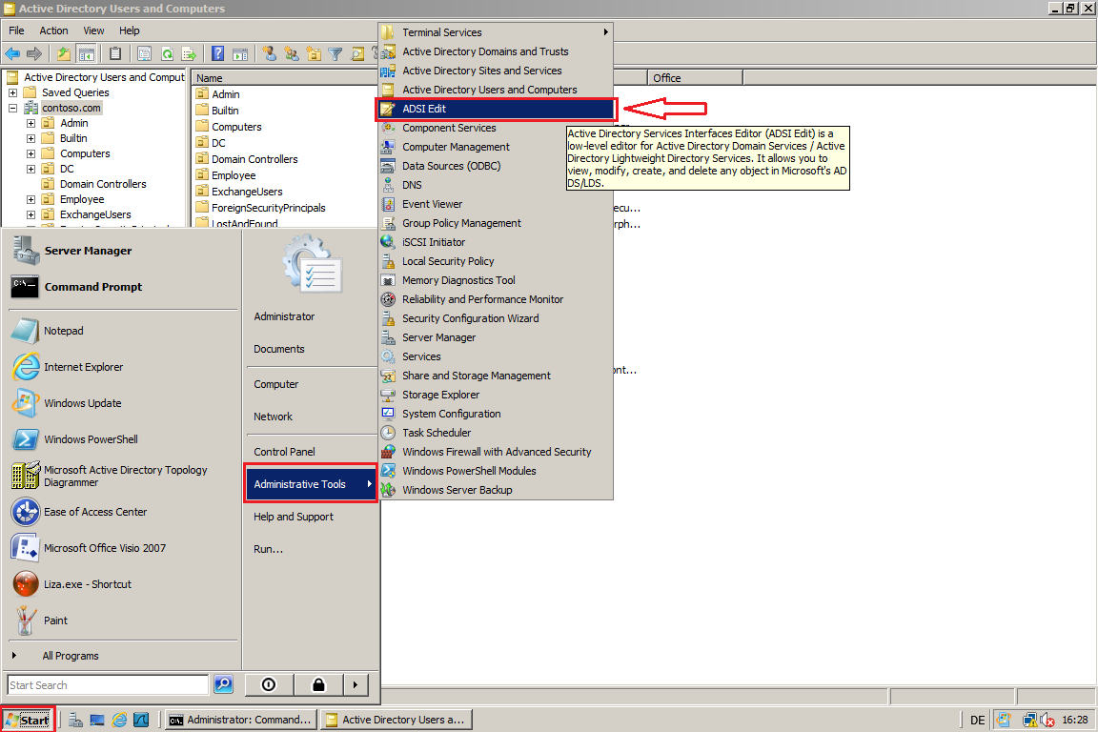Click the Show/Hide Action Pane toolbar icon

click(x=240, y=53)
